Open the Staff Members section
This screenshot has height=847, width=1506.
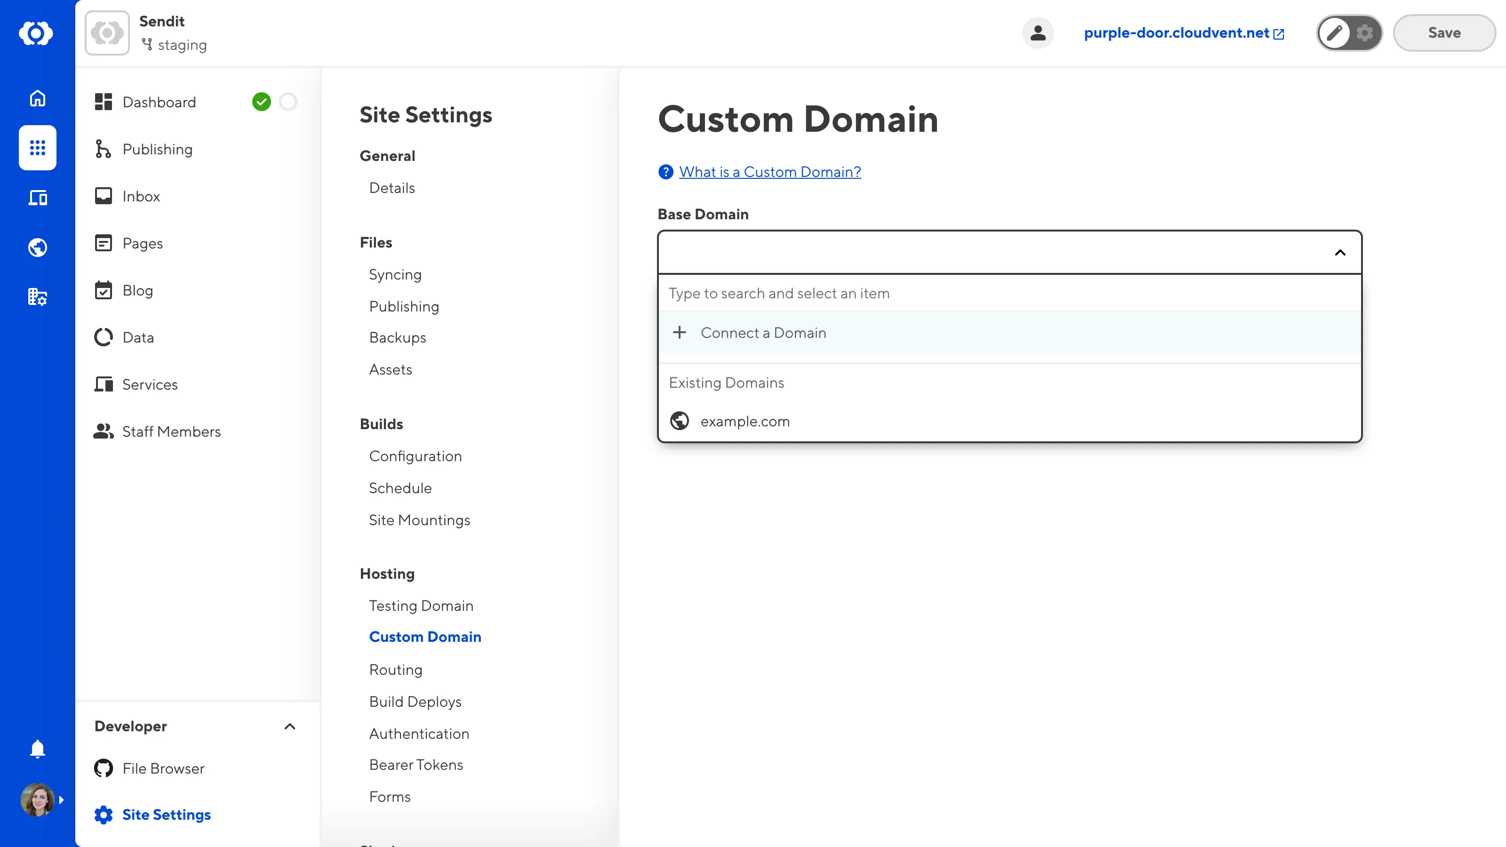coord(171,431)
